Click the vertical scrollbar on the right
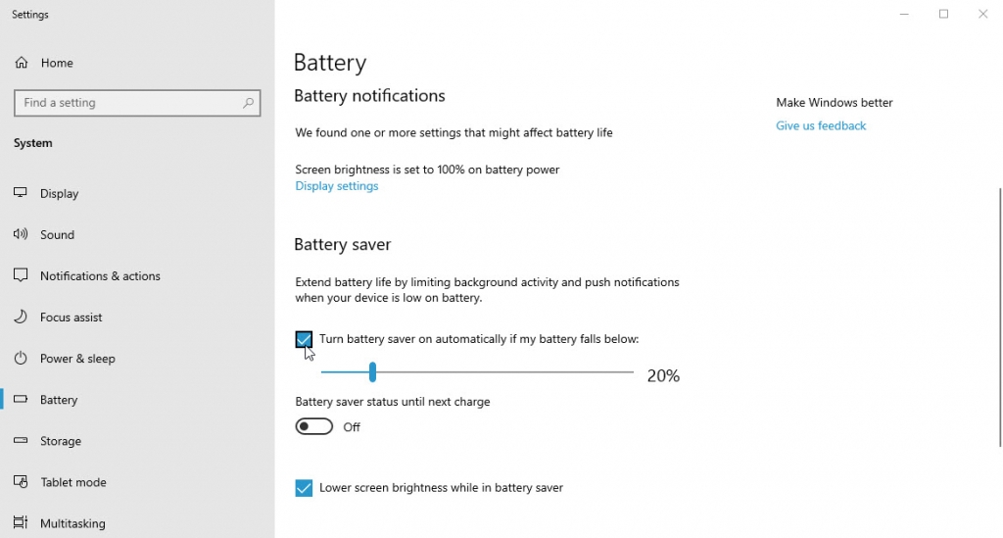Viewport: 1003px width, 538px height. click(999, 314)
